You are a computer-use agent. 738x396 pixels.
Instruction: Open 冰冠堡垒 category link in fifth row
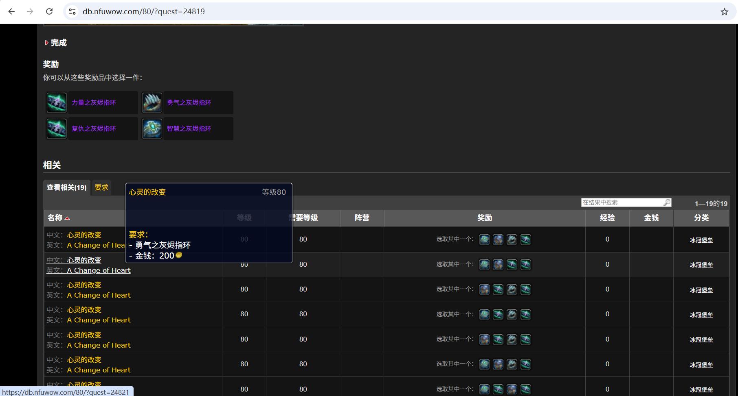pyautogui.click(x=701, y=340)
